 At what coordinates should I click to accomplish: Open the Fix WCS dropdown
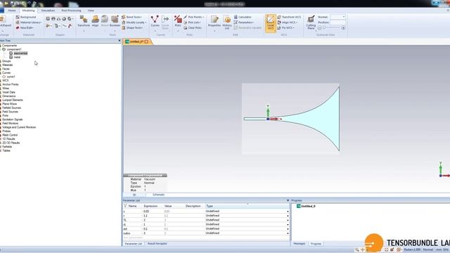point(286,28)
